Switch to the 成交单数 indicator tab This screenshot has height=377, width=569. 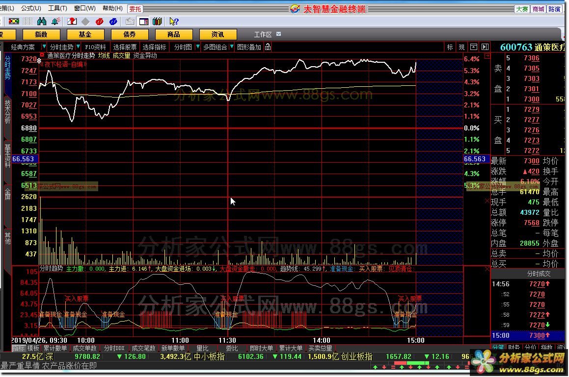point(84,348)
